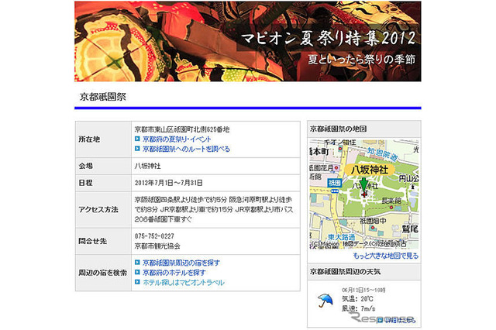Click arrow icon beside 京都府の夏祭り・イベント
Screen dimensions: 496x330
click(x=137, y=139)
